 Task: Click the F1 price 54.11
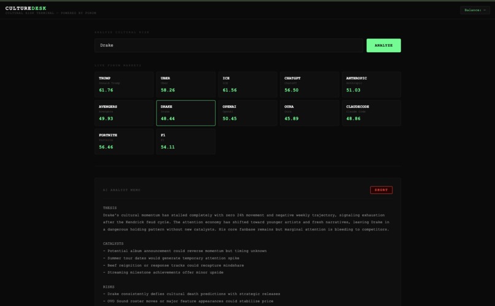tap(168, 147)
